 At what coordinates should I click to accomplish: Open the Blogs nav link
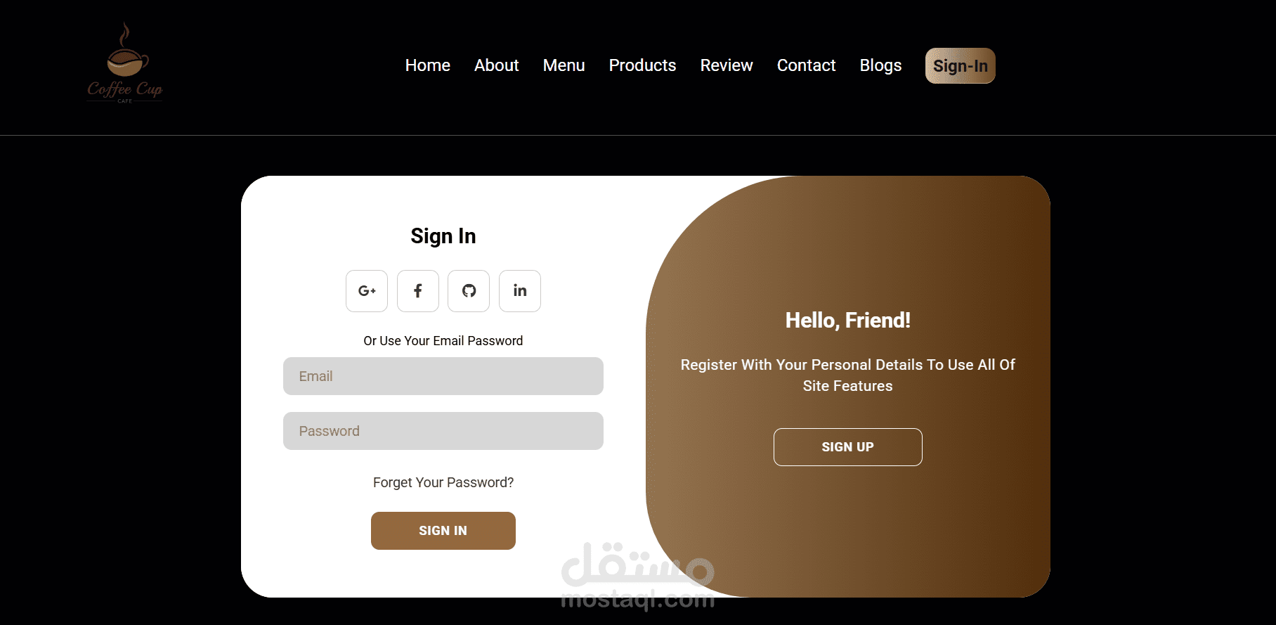[x=880, y=65]
